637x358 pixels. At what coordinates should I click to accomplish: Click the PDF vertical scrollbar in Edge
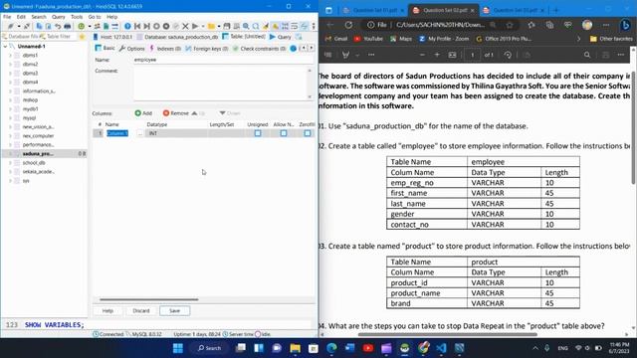click(634, 128)
